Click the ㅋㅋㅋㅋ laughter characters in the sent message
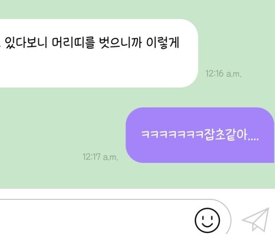Image resolution: width=275 pixels, height=234 pixels. coord(172,134)
